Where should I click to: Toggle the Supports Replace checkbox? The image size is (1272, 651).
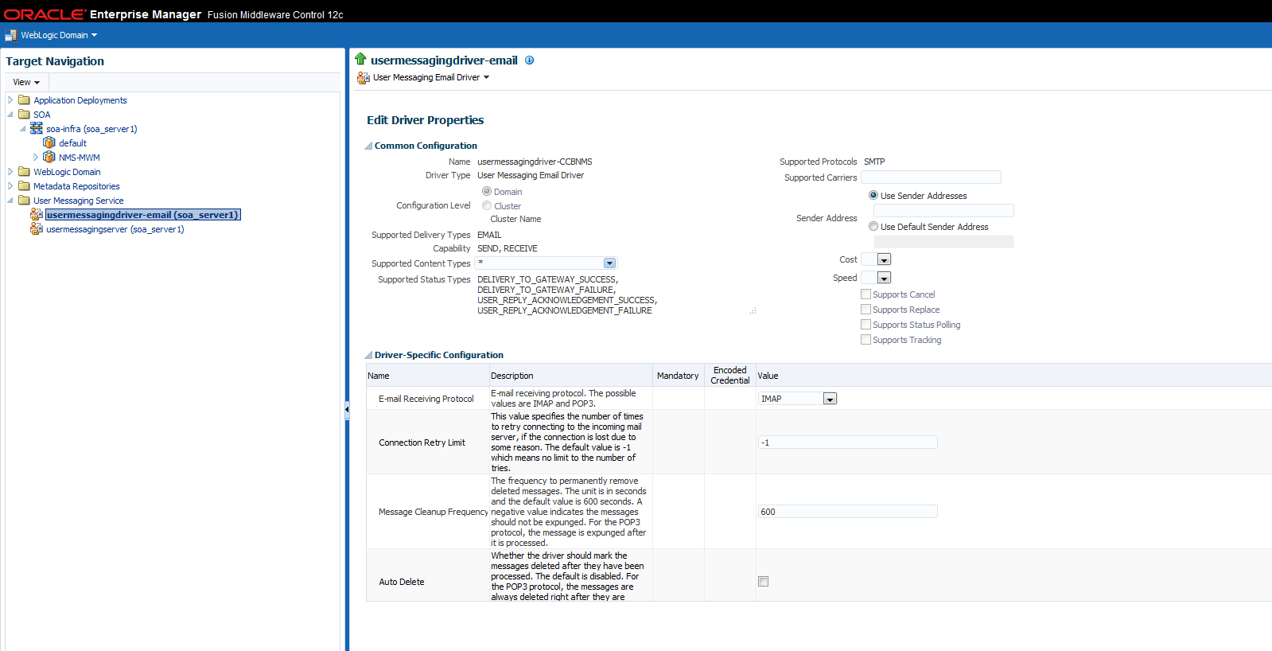pyautogui.click(x=866, y=309)
